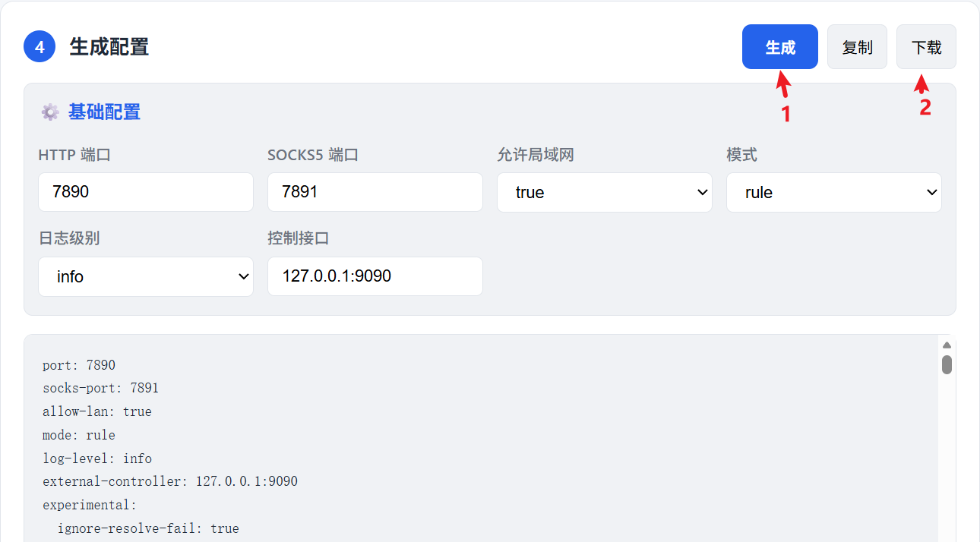Click the blue 生成 button
This screenshot has width=980, height=542.
779,47
